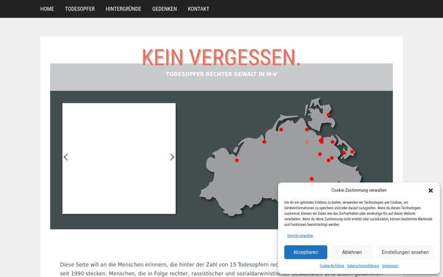Screen dimensions: 443x277
Task: Open the HOME menu item
Action: coord(47,9)
